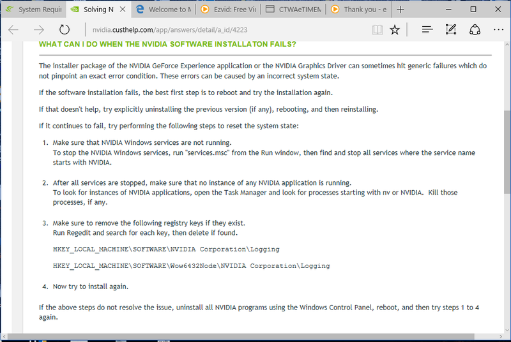This screenshot has height=342, width=511.
Task: Switch to the Welcome to Microsoft Edge tab
Action: 164,10
